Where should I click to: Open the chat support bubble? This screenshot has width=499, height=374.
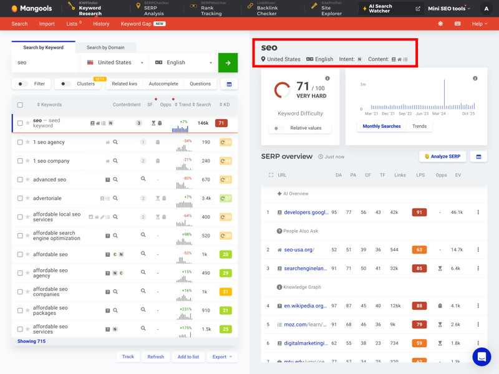click(482, 357)
